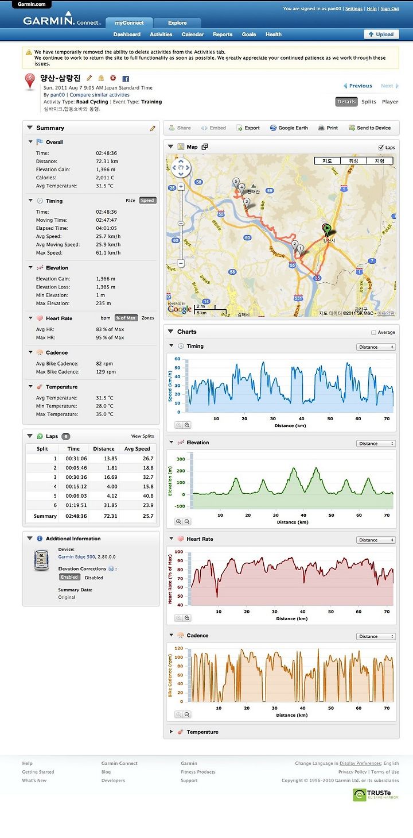Click the Print toolbar item
This screenshot has height=838, width=413.
(328, 128)
